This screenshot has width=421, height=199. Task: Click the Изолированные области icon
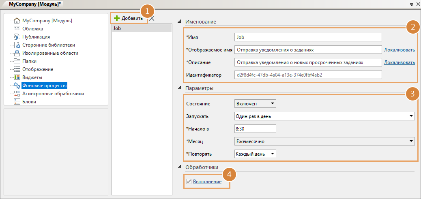click(x=17, y=53)
